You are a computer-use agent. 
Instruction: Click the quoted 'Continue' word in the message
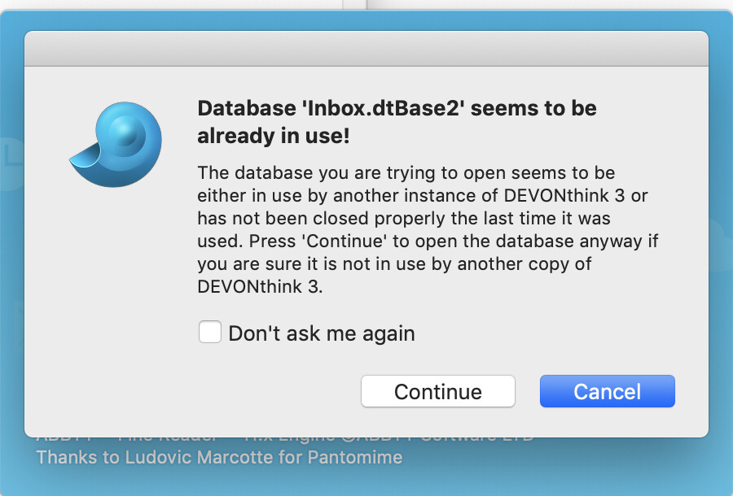345,241
